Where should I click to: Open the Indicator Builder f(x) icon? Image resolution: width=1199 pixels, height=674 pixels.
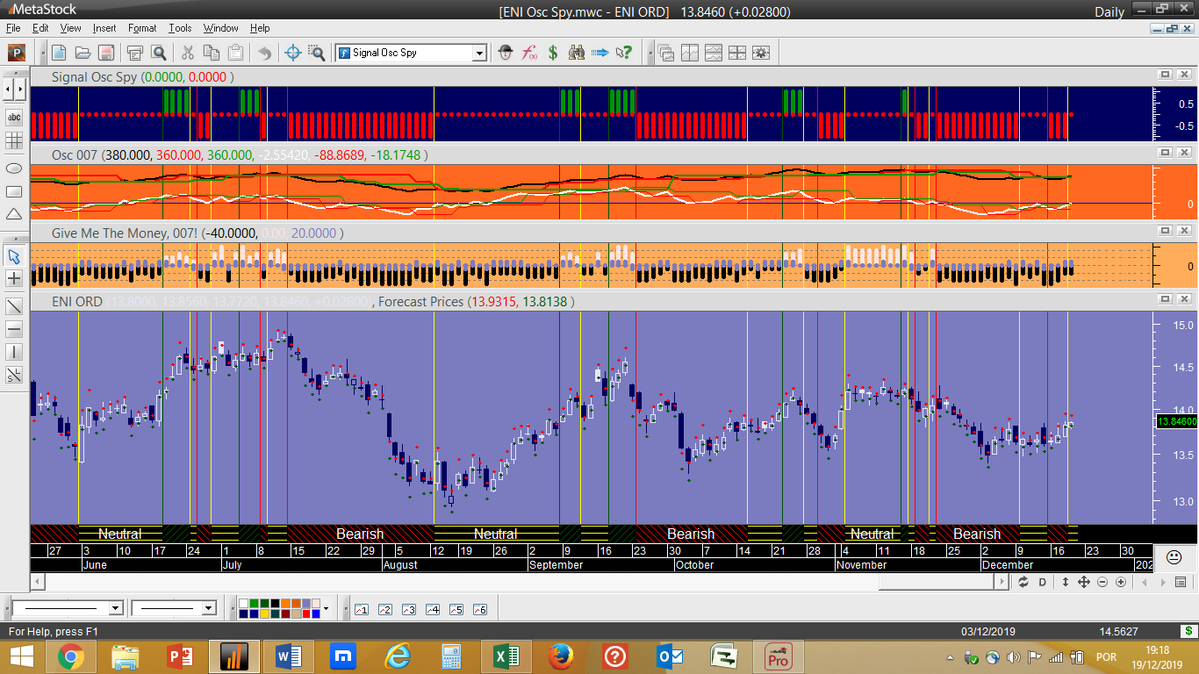tap(530, 53)
